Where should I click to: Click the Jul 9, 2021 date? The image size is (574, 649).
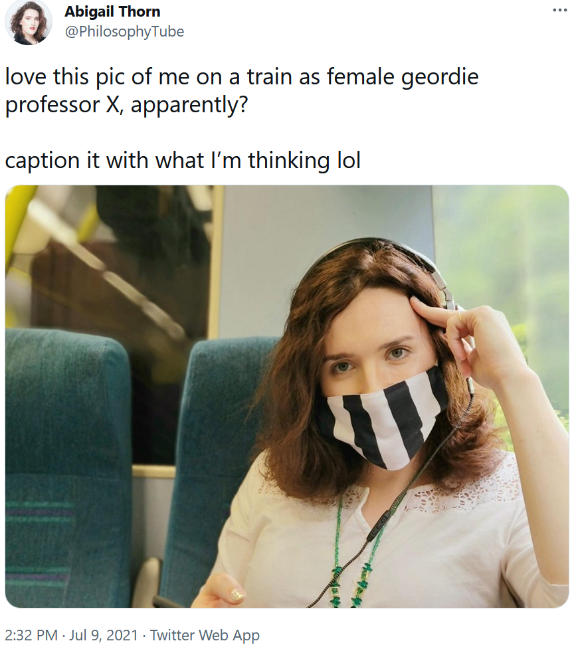(104, 634)
